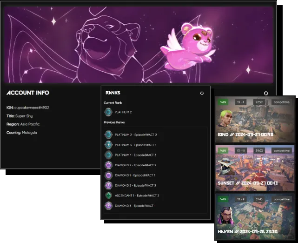This screenshot has height=243, width=298.
Task: Click the WIN tag on the Sunset match
Action: coord(223,151)
